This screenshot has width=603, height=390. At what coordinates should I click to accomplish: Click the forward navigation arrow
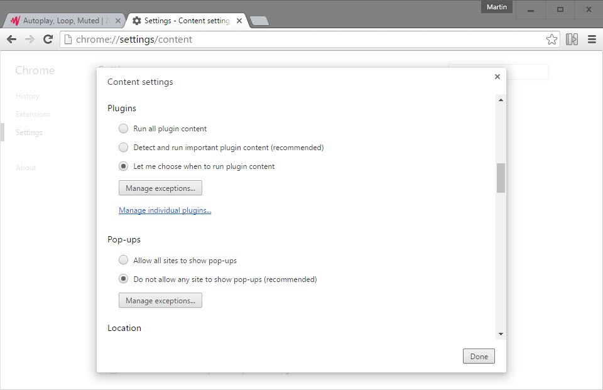[x=30, y=40]
